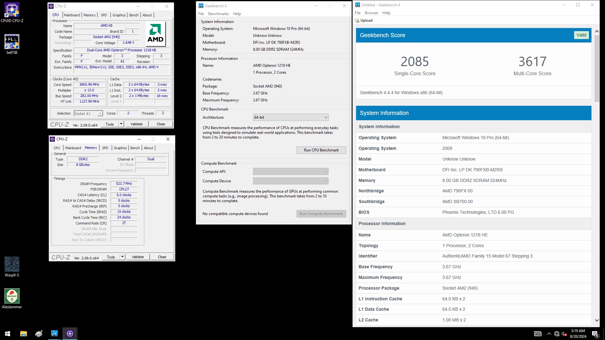Viewport: 605px width, 340px height.
Task: Open File Explorer from the taskbar
Action: tap(23, 333)
